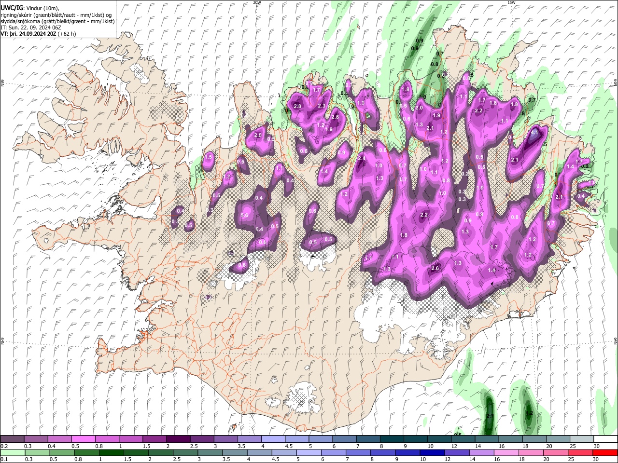Viewport: 618px width, 463px height.
Task: Select the 'rigning/skúrir' legend description line
Action: [56, 15]
